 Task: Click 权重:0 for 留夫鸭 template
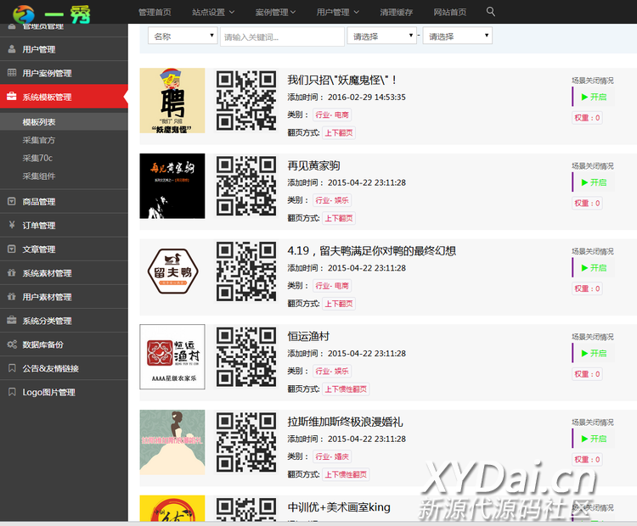tap(587, 288)
